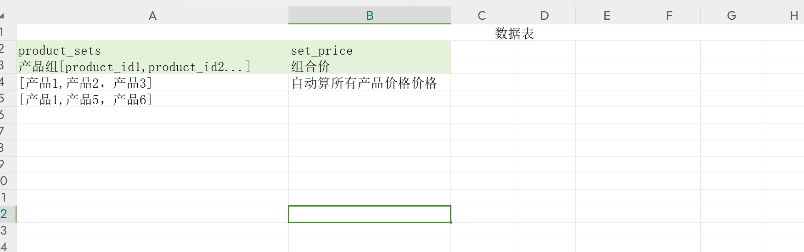The height and width of the screenshot is (252, 804).
Task: Select the column A header
Action: click(x=152, y=16)
